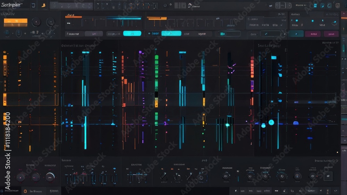Screen dimensions: 347x195
Task: Click the orange display in the upper-left panel
Action: 16,22
